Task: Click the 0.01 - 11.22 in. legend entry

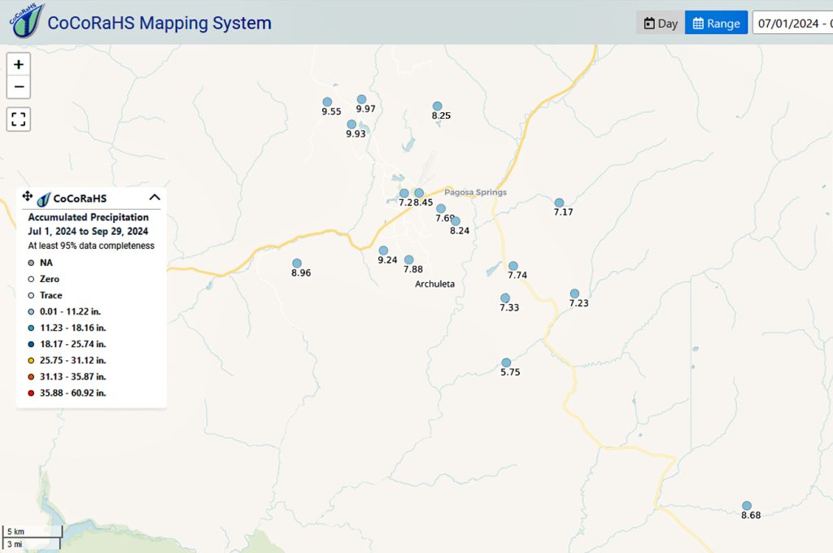Action: [64, 311]
